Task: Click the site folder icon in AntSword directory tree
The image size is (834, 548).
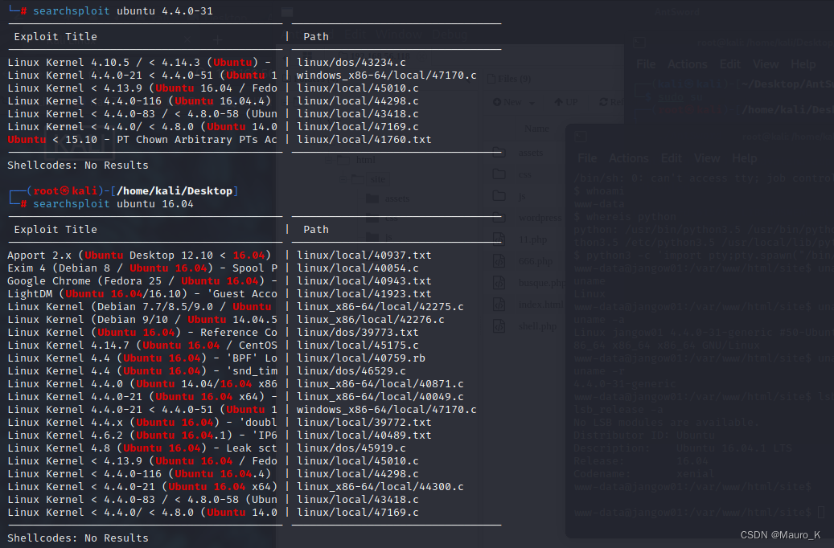Action: [x=359, y=179]
